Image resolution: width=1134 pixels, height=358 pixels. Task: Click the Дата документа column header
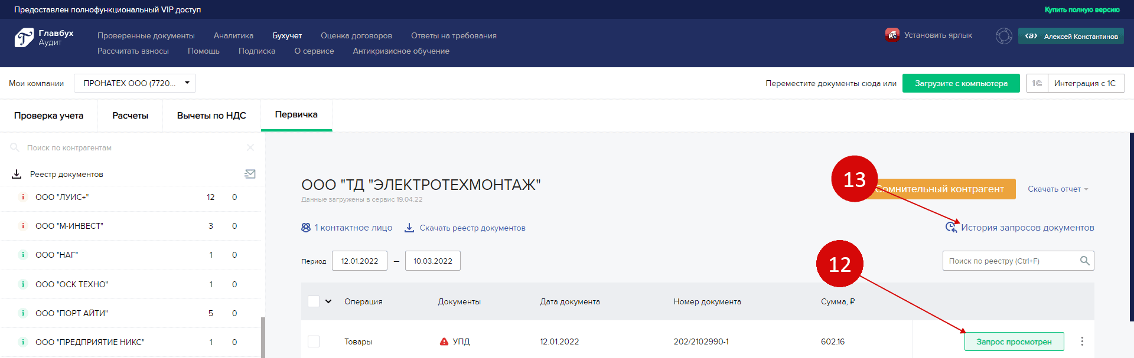pyautogui.click(x=570, y=301)
